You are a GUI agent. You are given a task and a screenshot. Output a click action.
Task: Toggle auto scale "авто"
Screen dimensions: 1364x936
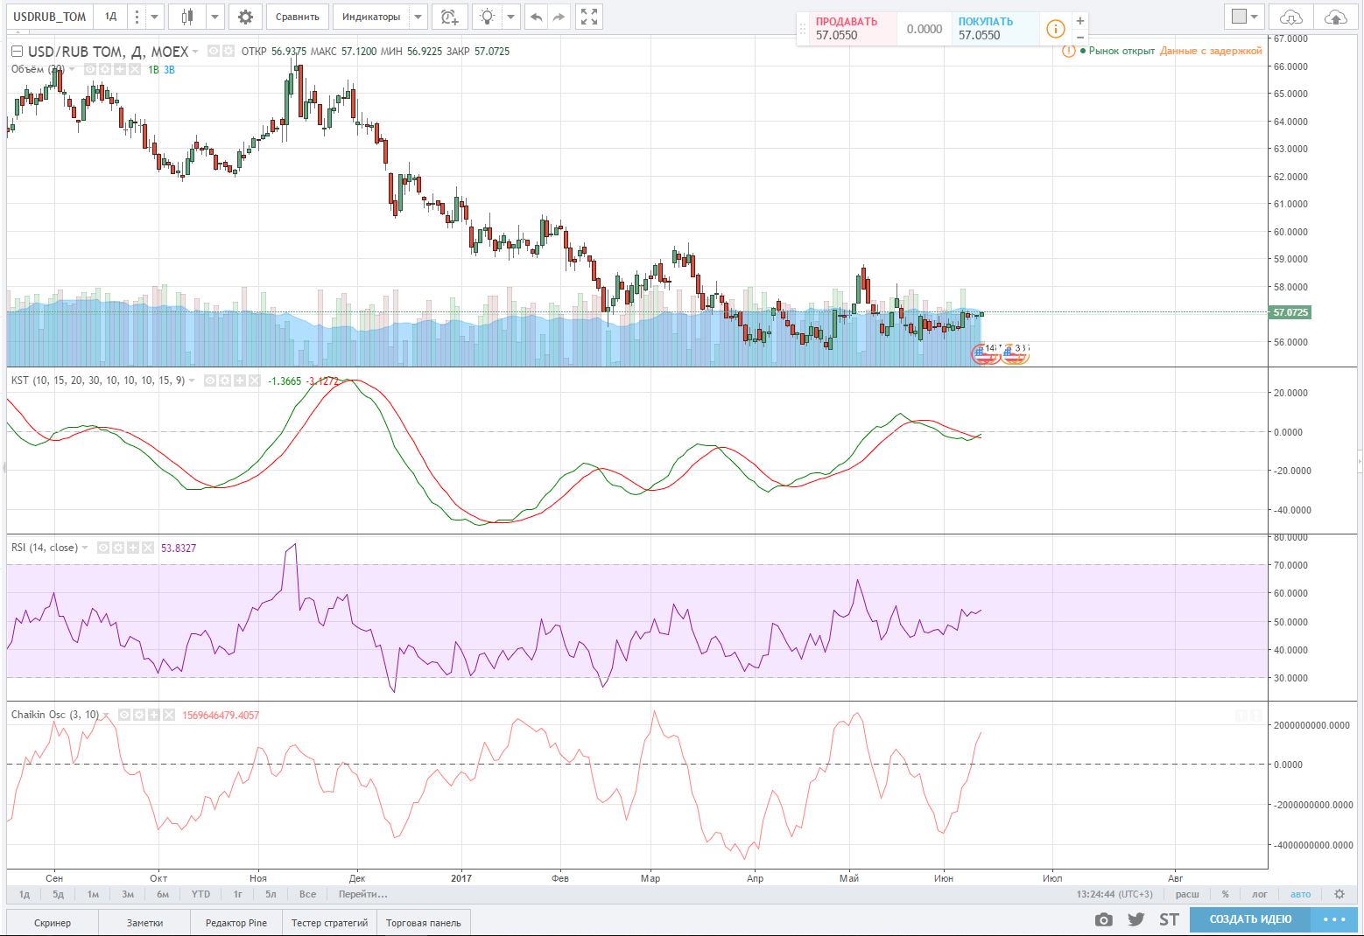click(x=1300, y=894)
